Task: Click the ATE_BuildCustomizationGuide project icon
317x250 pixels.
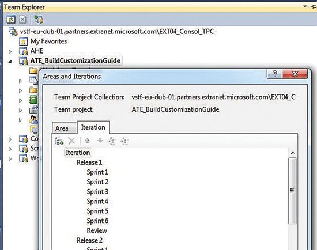Action: pos(23,61)
